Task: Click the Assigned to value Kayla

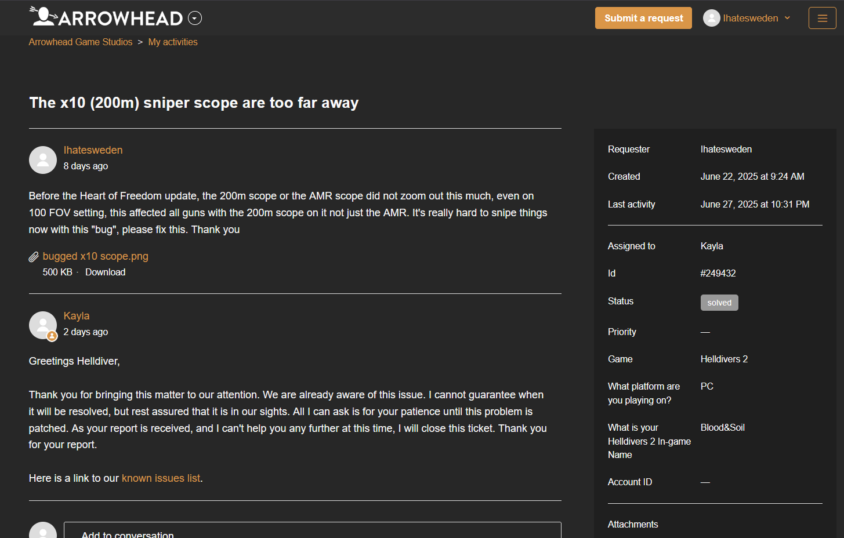Action: click(x=712, y=246)
